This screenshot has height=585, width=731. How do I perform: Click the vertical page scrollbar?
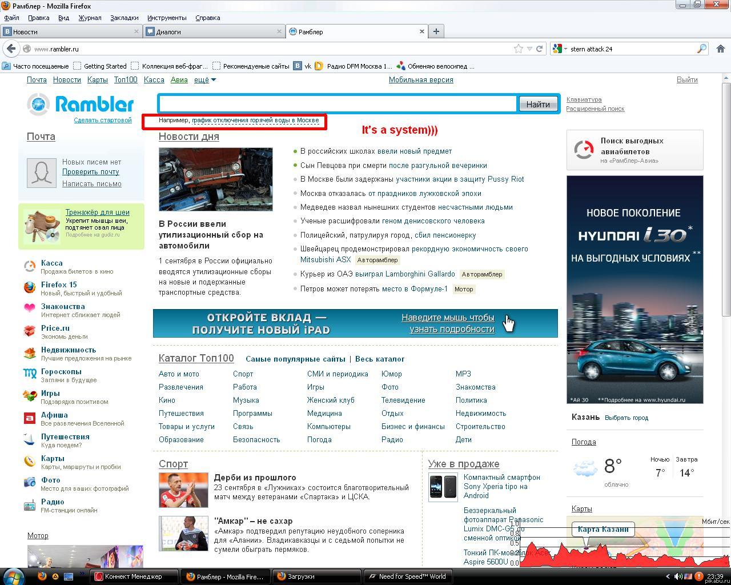pos(726,200)
